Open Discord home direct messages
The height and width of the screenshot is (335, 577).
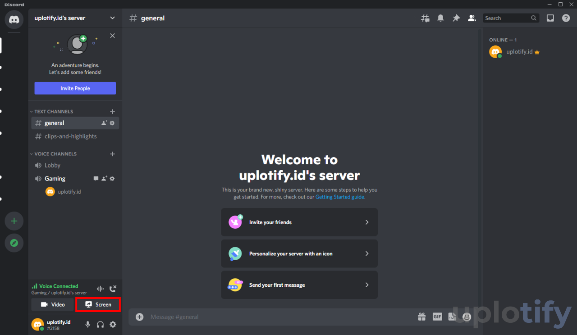(14, 20)
